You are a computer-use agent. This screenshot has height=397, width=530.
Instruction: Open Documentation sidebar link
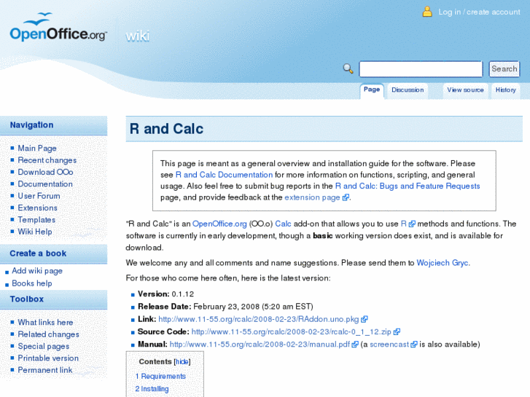coord(45,184)
